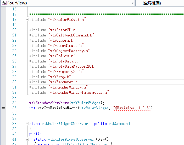Click the "vtkProp.h" include string
This screenshot has width=184, height=145.
(x=60, y=77)
